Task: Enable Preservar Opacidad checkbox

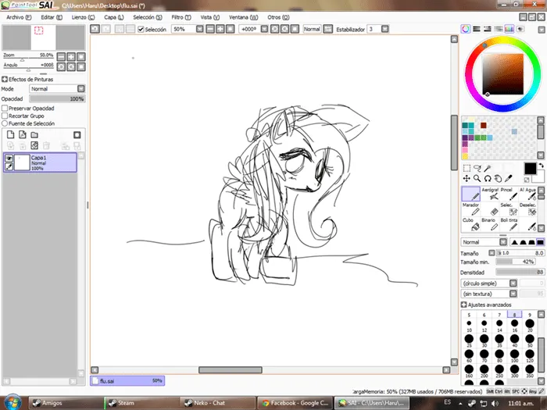Action: (5, 109)
